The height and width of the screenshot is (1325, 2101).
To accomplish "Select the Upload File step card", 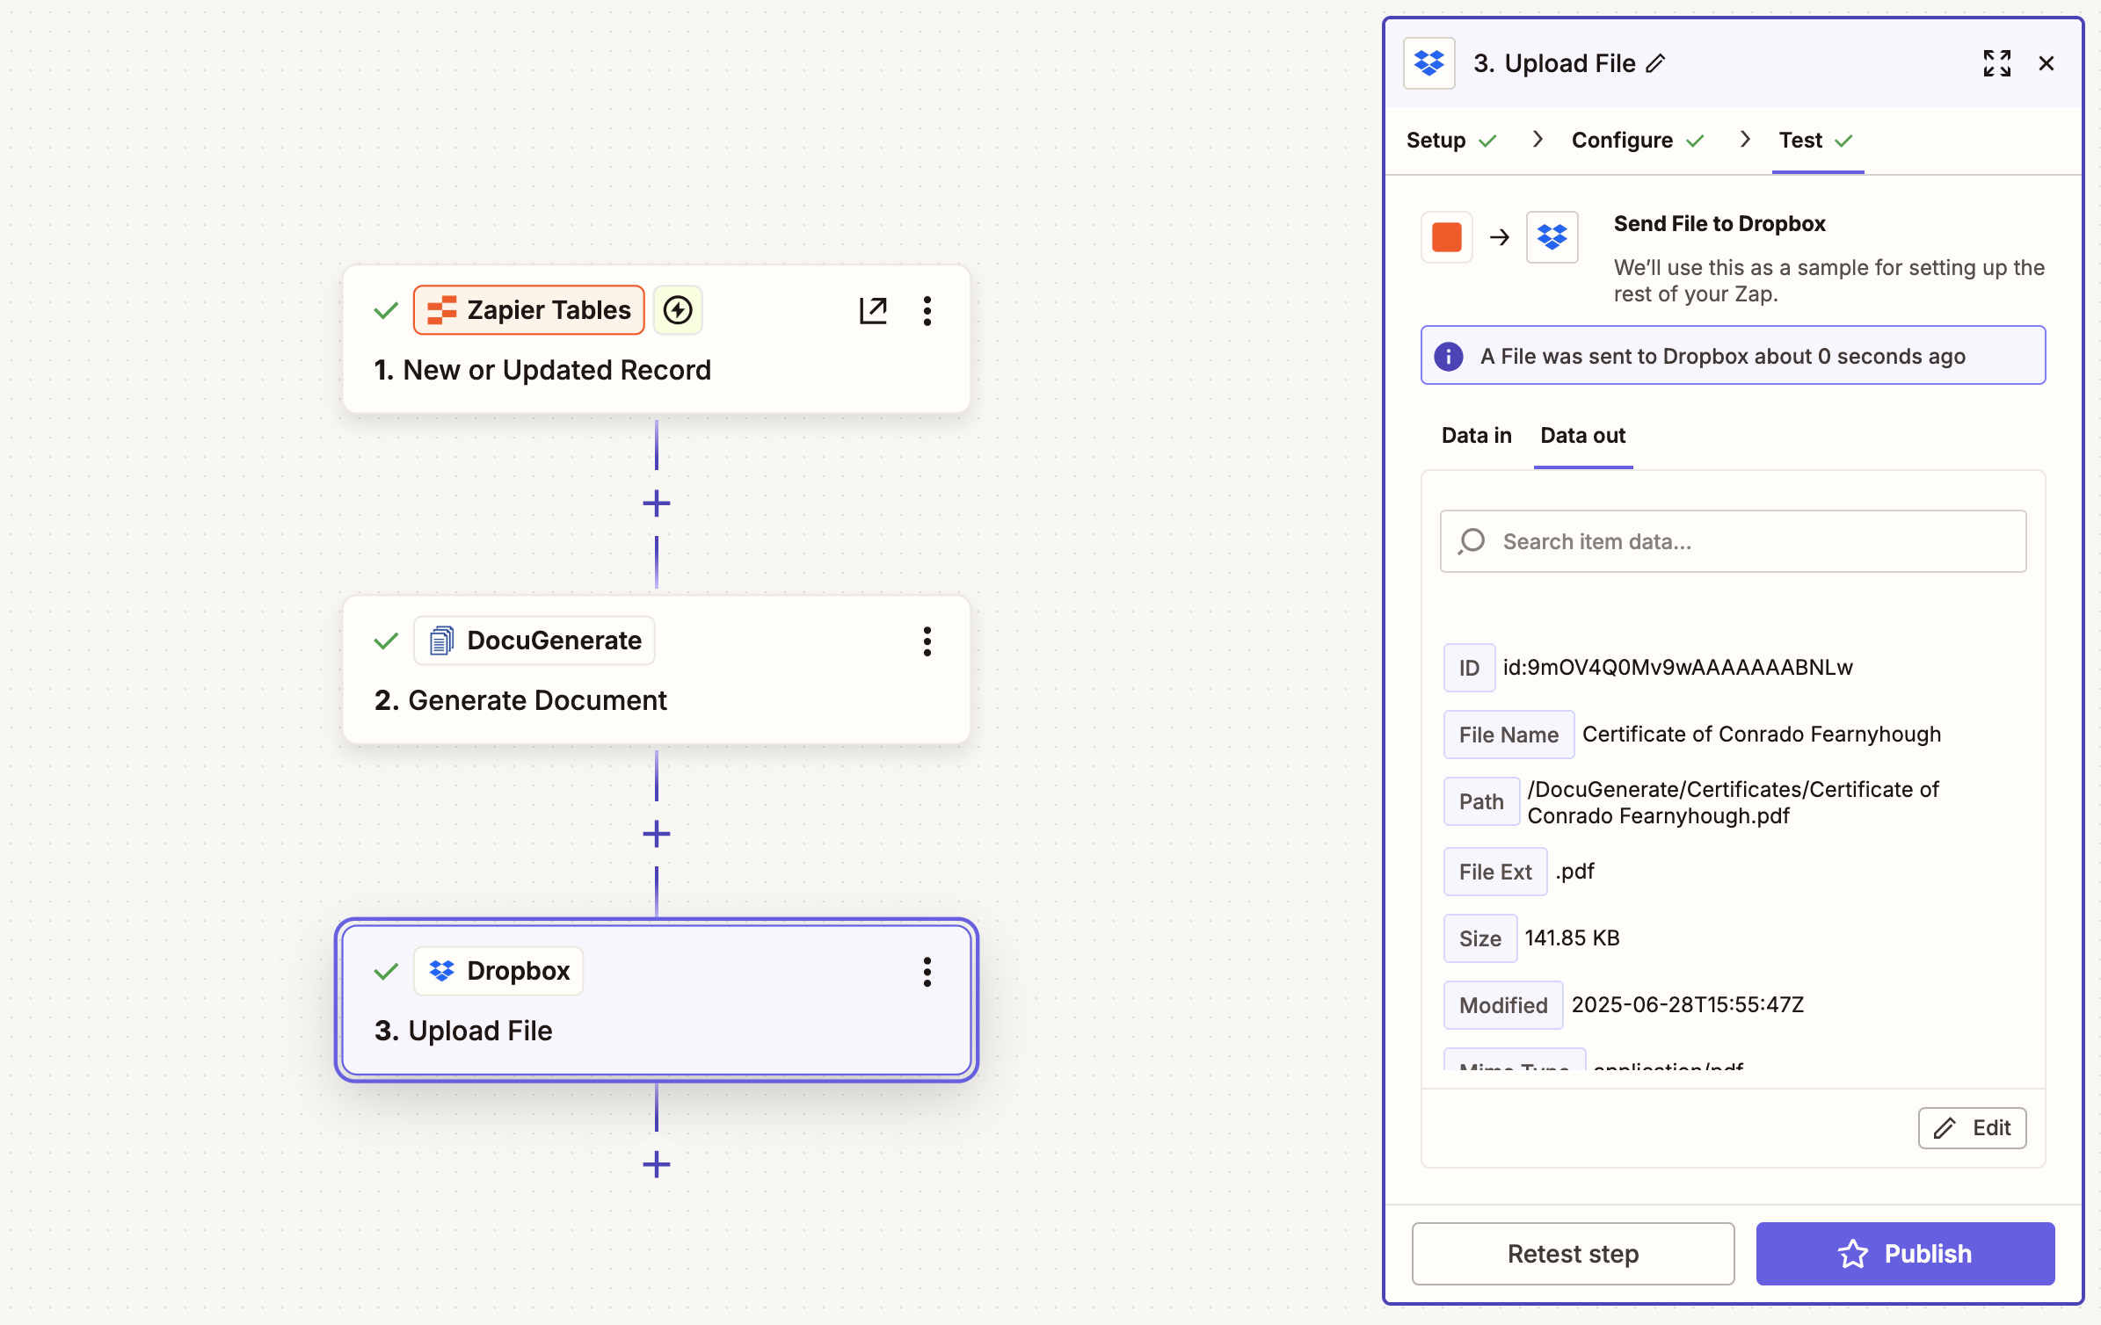I will [x=657, y=1000].
